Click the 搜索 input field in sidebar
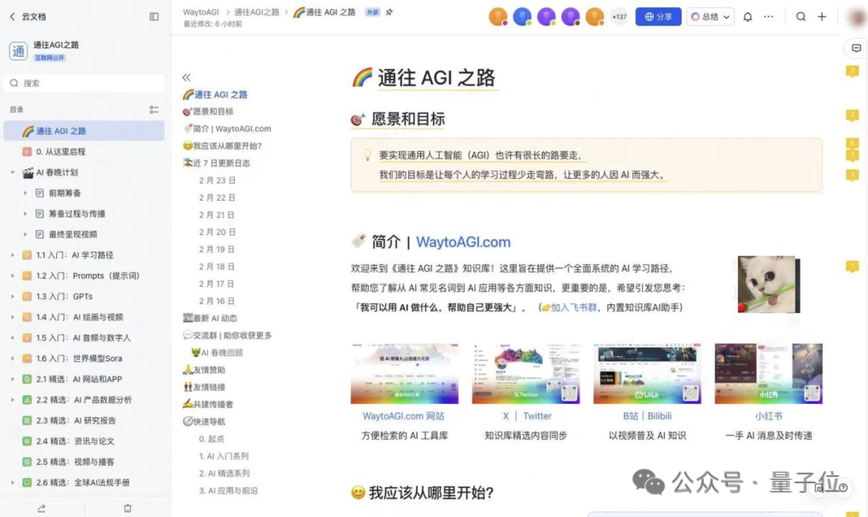 [x=85, y=83]
